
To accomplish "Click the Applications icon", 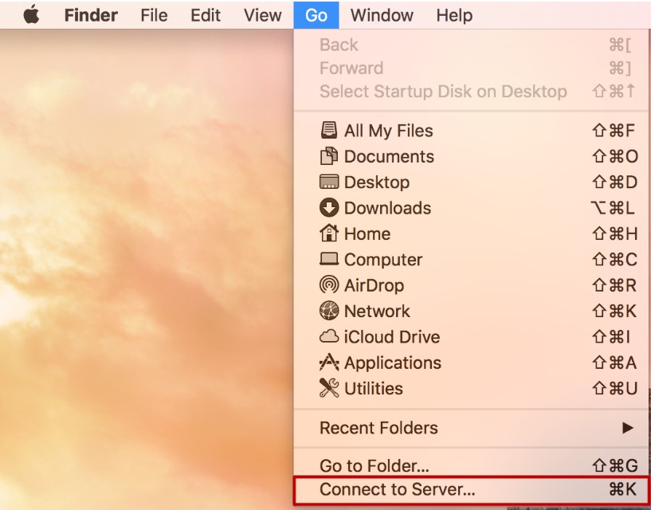I will (x=329, y=362).
